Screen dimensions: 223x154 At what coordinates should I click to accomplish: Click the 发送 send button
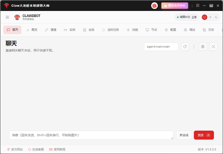click(x=204, y=135)
